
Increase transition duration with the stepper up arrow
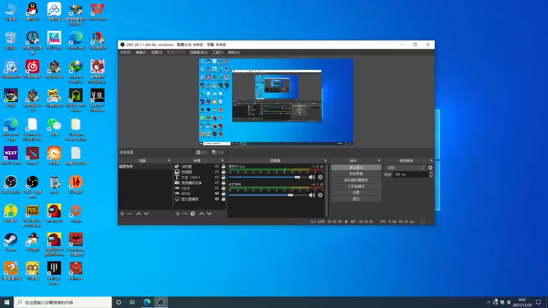431,173
